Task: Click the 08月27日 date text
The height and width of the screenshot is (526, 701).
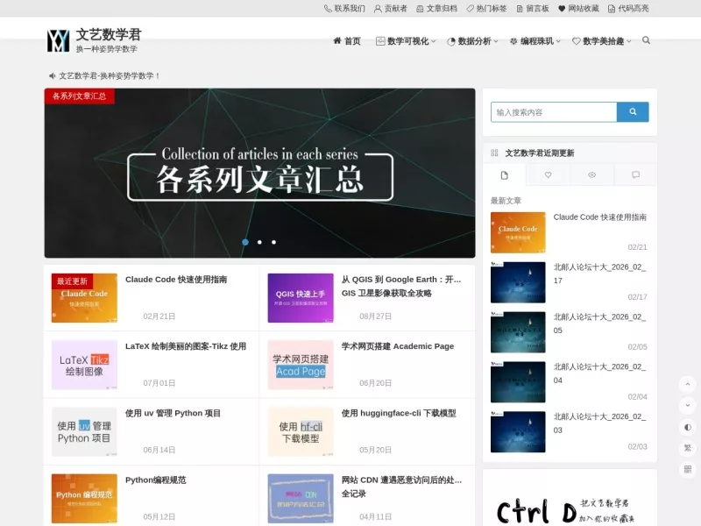Action: pos(376,316)
